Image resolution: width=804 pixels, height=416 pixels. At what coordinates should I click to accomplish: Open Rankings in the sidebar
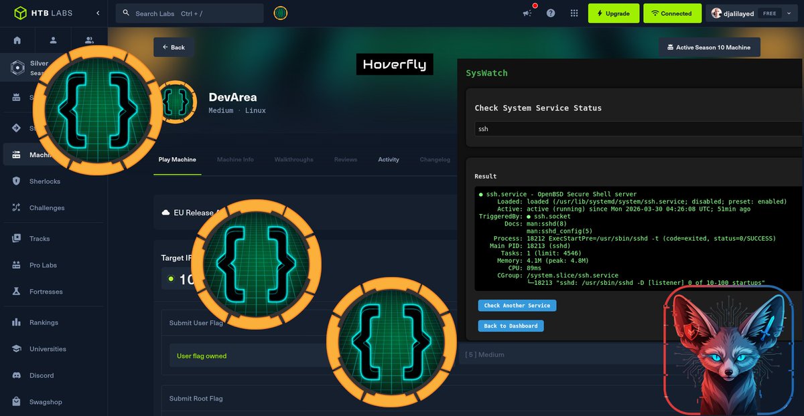coord(44,322)
